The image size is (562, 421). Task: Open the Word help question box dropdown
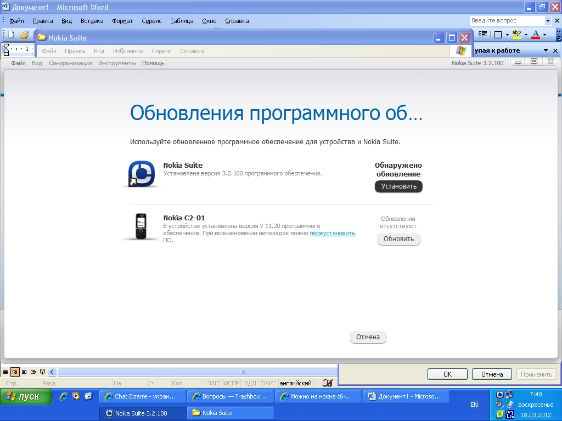click(x=548, y=21)
